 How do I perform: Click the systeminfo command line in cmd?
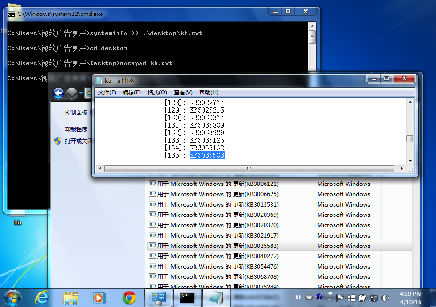(x=105, y=33)
